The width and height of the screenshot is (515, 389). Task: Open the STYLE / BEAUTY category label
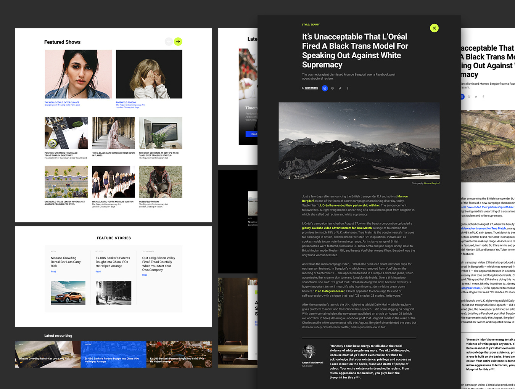311,24
